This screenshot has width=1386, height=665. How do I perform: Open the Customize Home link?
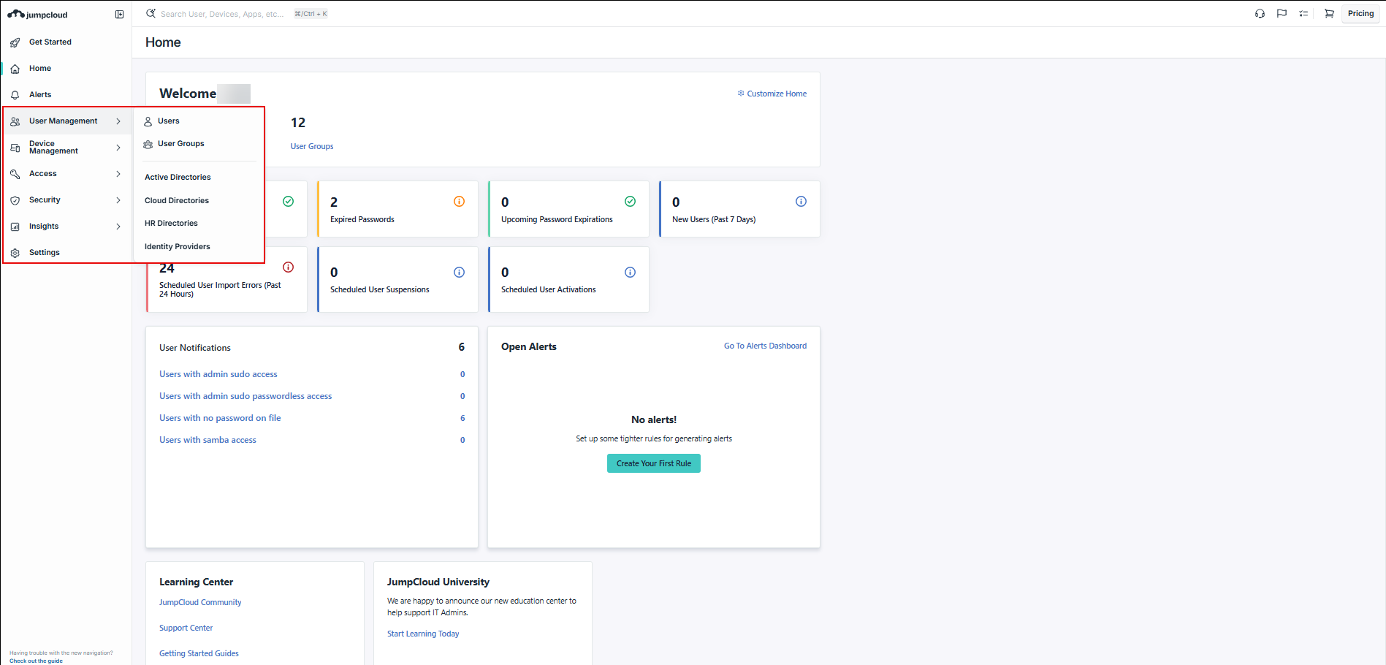pos(776,94)
